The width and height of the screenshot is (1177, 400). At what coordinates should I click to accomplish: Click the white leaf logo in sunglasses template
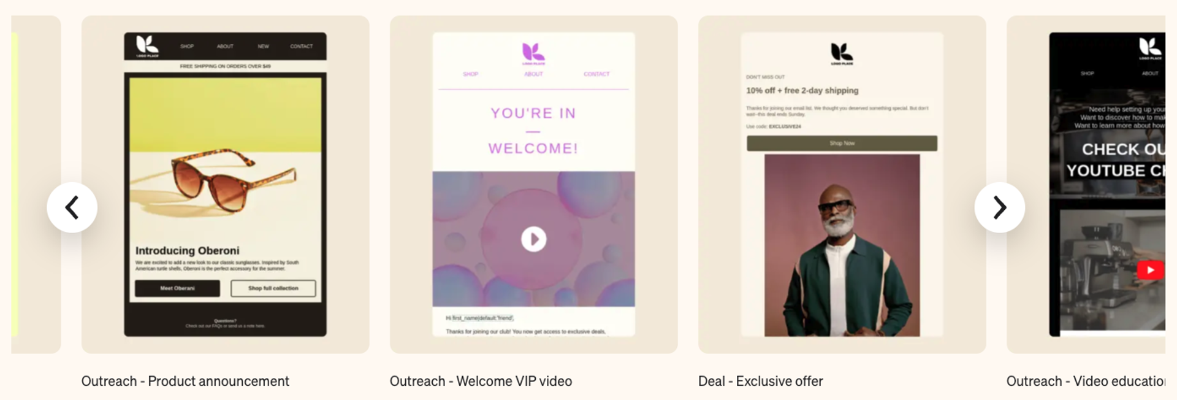pyautogui.click(x=147, y=46)
